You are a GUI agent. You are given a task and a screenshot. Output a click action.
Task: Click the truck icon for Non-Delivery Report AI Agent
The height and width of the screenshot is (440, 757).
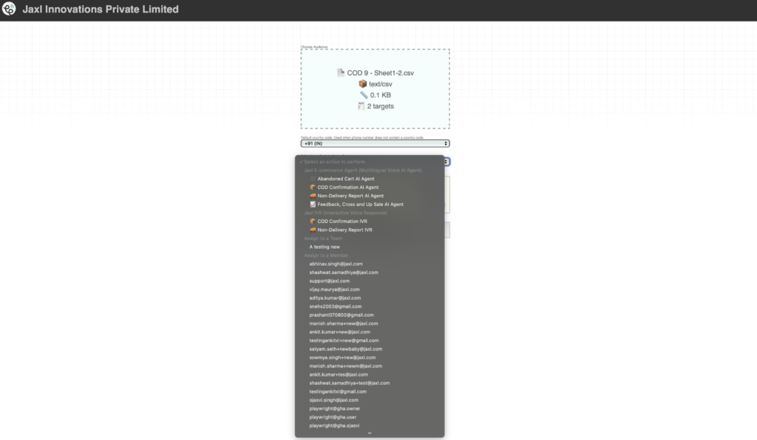click(x=313, y=196)
